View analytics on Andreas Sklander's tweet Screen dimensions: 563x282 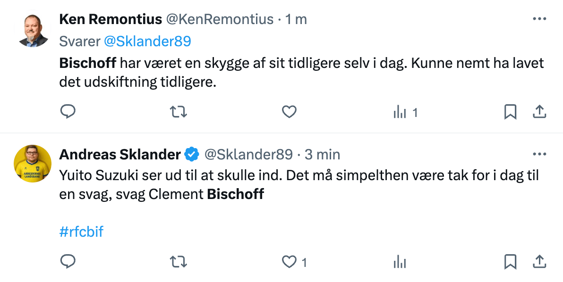pyautogui.click(x=400, y=262)
